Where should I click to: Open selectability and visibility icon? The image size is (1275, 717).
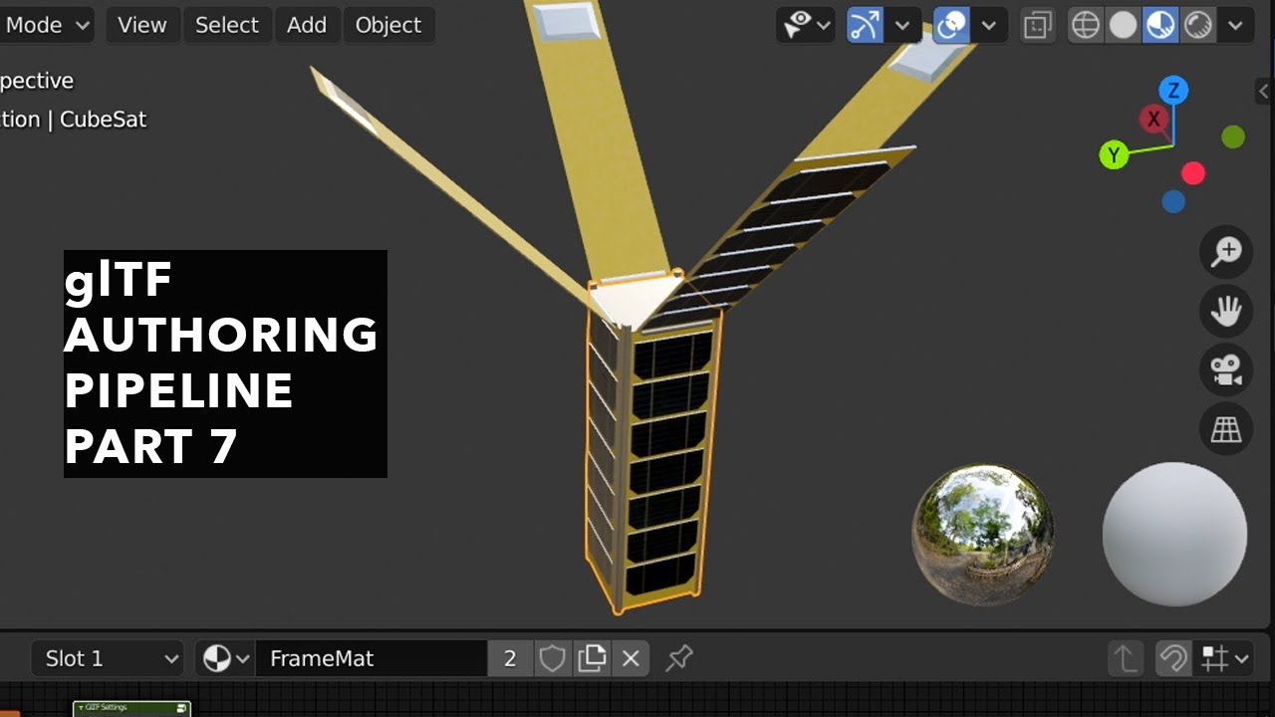pos(798,25)
